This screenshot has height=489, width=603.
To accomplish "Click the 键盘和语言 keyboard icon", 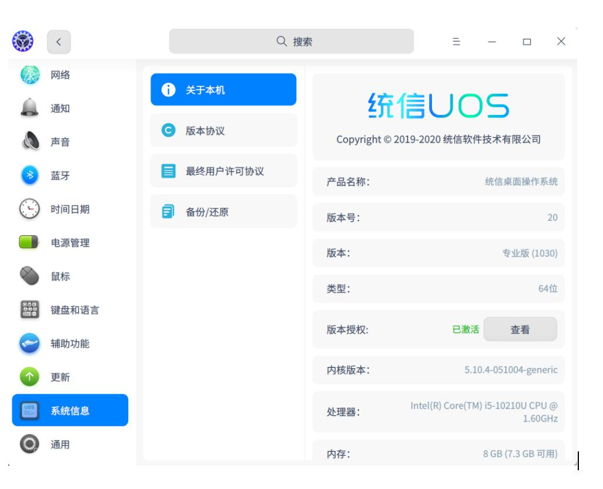I will pyautogui.click(x=29, y=309).
